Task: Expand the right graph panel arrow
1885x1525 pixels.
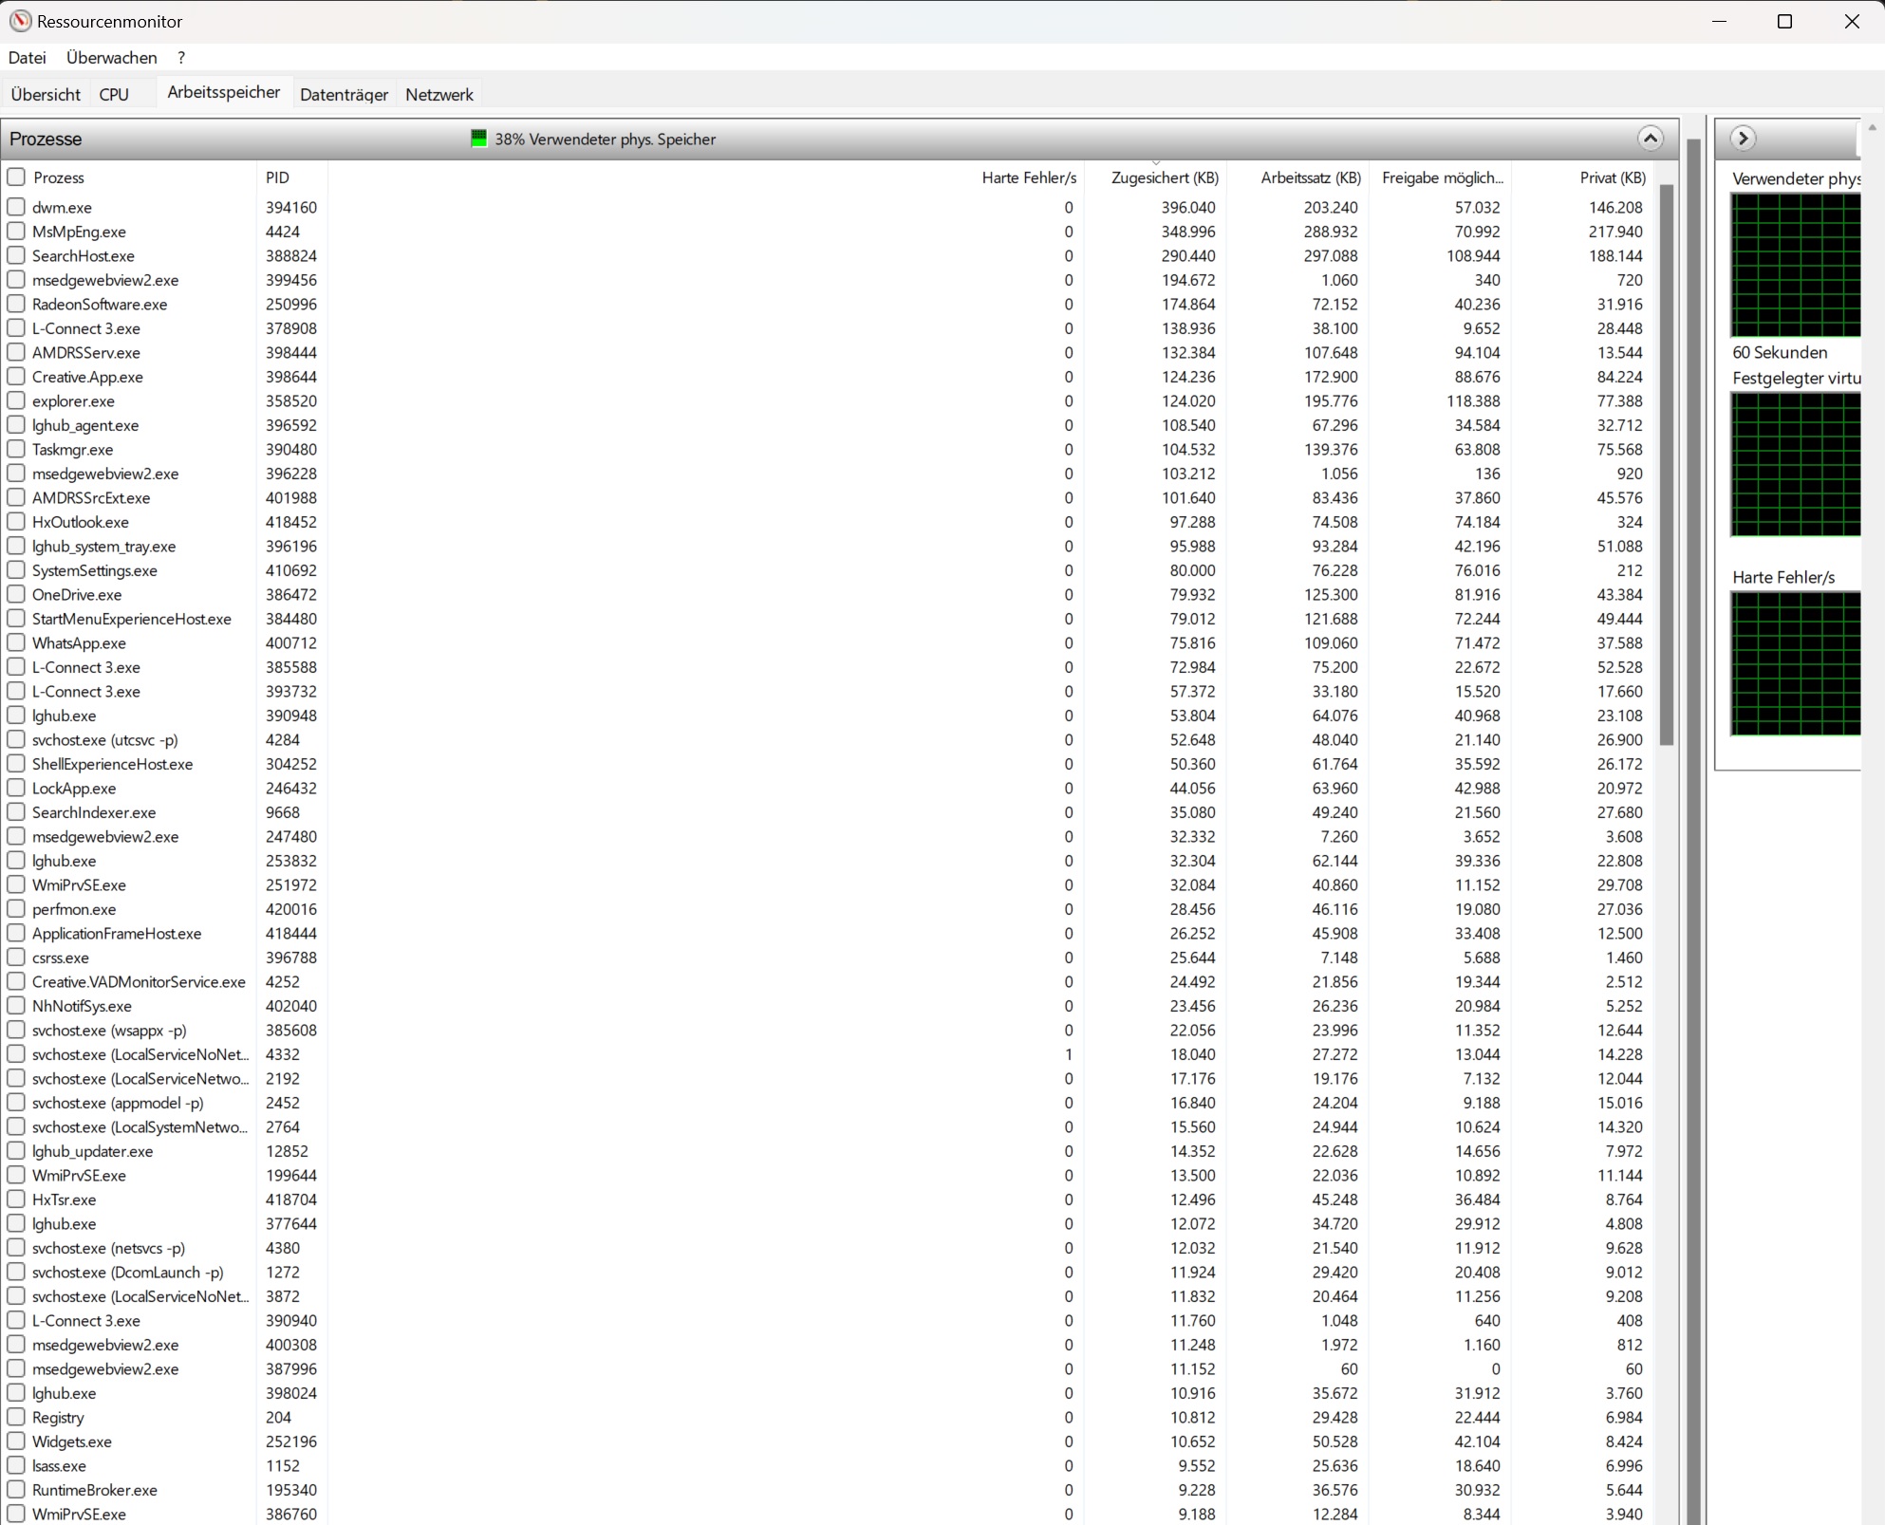Action: (1743, 139)
